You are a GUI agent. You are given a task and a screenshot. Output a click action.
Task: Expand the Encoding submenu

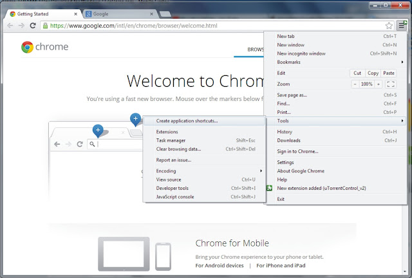click(x=205, y=171)
